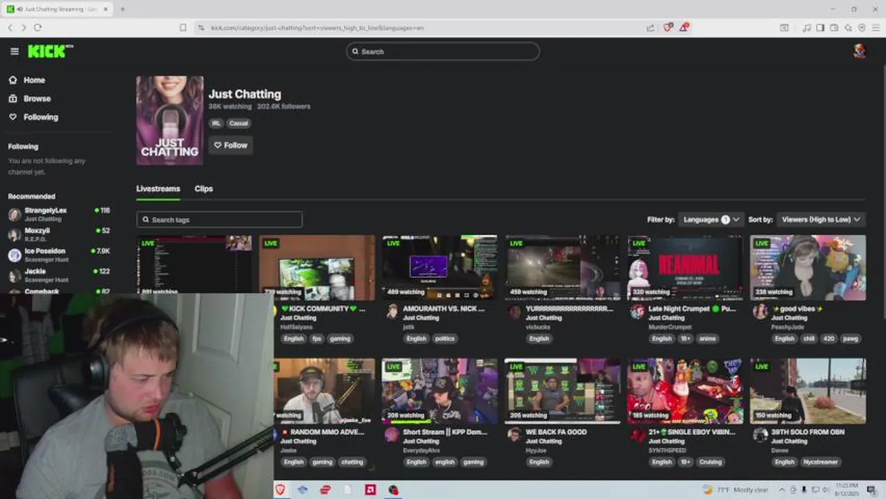The image size is (886, 499).
Task: Open 'WE BACK FA GOOD' stream title
Action: click(x=556, y=432)
